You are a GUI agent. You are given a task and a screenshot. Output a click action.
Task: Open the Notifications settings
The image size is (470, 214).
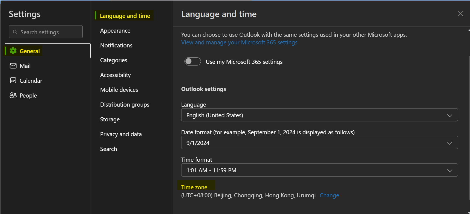coord(116,45)
